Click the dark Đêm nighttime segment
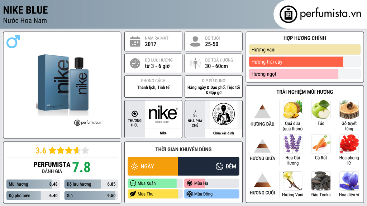 click(209, 166)
